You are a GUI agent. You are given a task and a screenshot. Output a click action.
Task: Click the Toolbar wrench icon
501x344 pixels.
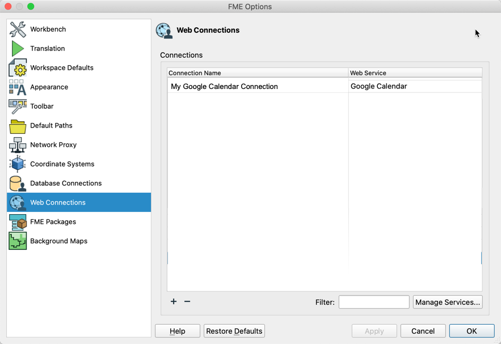[x=18, y=107]
